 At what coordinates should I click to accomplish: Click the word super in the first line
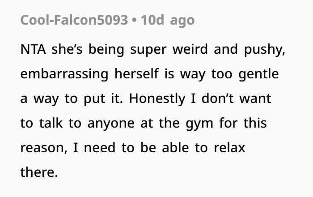coord(148,50)
